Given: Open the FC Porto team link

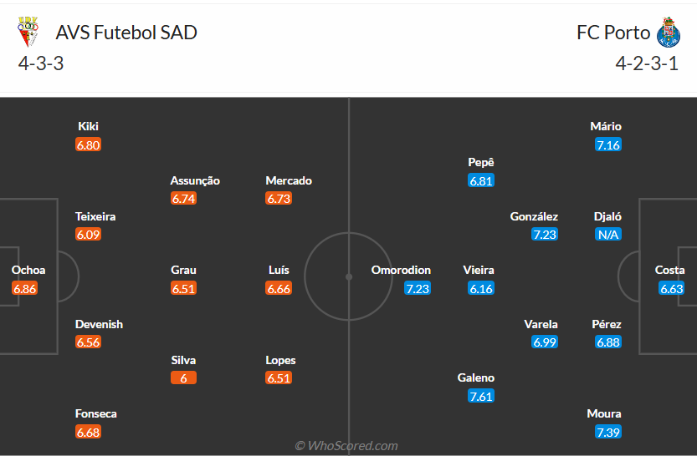Looking at the screenshot, I should (612, 33).
